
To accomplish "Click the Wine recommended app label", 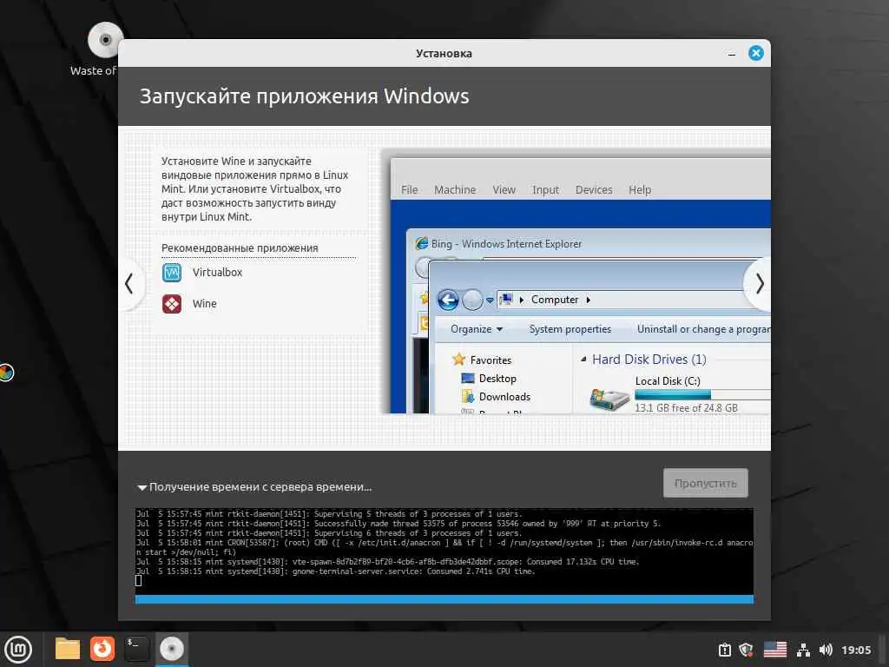I will [204, 303].
